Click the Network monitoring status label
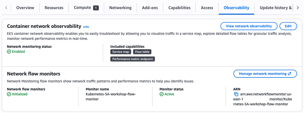Image resolution: width=304 pixels, height=113 pixels. tap(29, 46)
